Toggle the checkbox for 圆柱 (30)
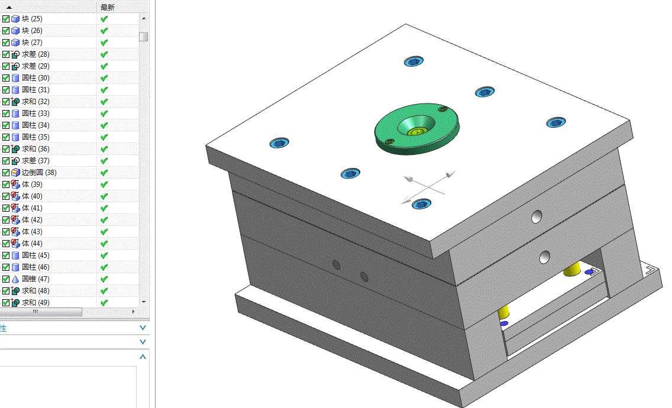The width and height of the screenshot is (672, 408). tap(5, 78)
